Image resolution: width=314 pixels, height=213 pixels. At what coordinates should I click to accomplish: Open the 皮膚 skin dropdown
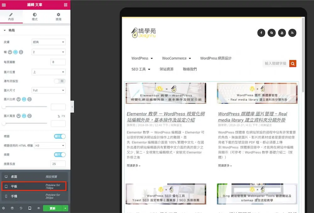tap(49, 42)
